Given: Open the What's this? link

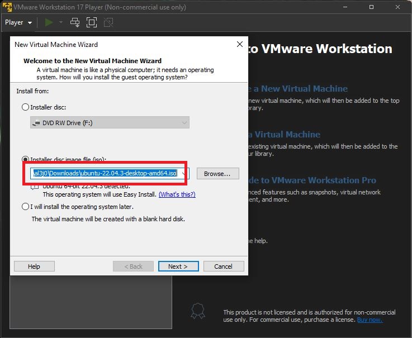Looking at the screenshot, I should pos(177,194).
